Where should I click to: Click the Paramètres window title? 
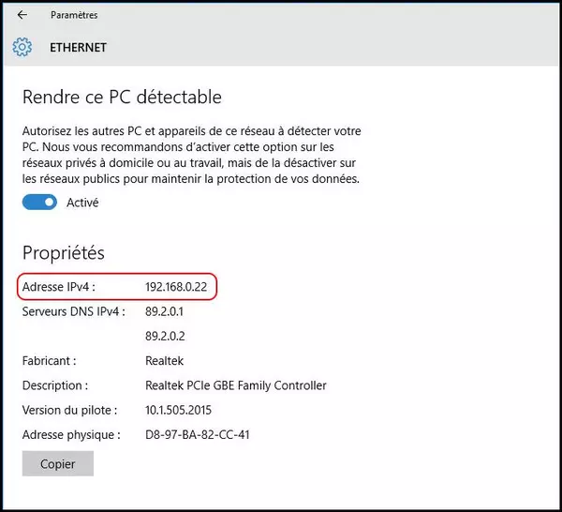click(74, 15)
